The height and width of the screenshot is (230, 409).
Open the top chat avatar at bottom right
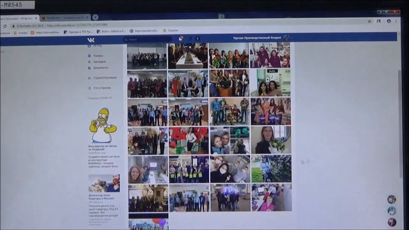[x=392, y=199]
